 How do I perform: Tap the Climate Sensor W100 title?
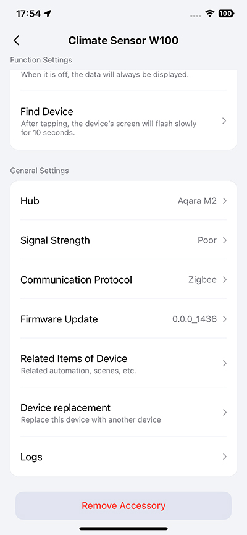tap(123, 41)
